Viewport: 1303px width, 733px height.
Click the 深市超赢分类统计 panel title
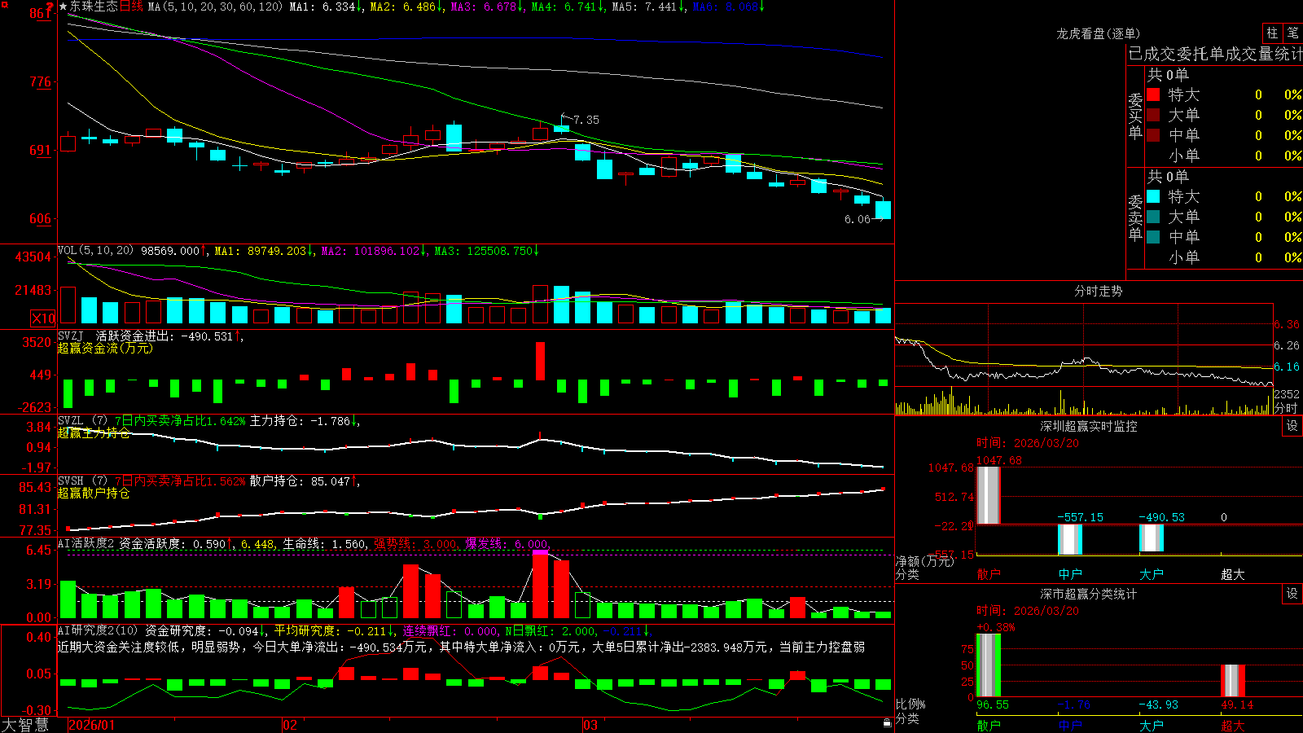point(1088,594)
